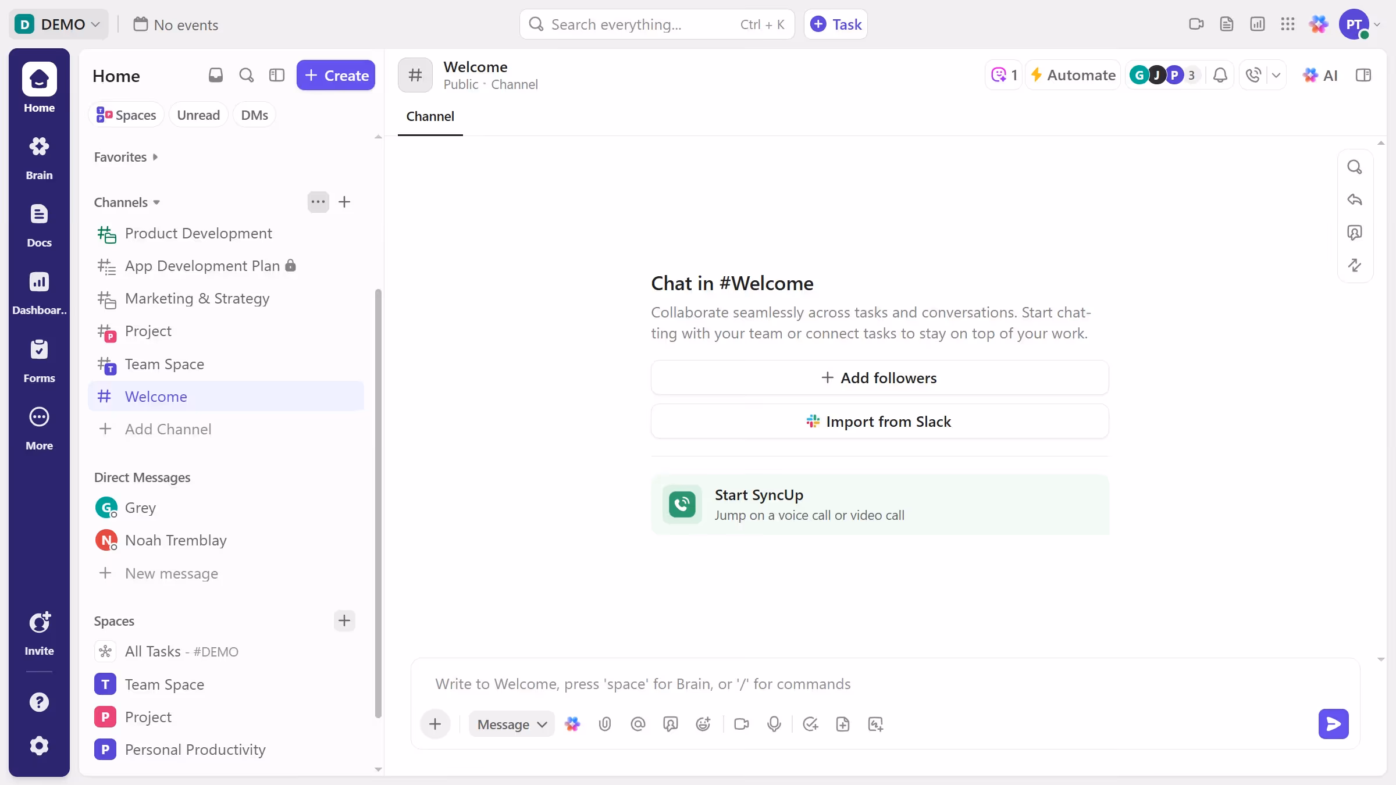Record a voice clip with the microphone icon
The height and width of the screenshot is (785, 1396).
pyautogui.click(x=774, y=724)
